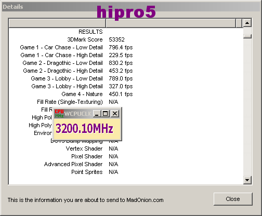262x216 pixels.
Task: Click the WCPUCLK CPU MHz icon
Action: point(59,114)
